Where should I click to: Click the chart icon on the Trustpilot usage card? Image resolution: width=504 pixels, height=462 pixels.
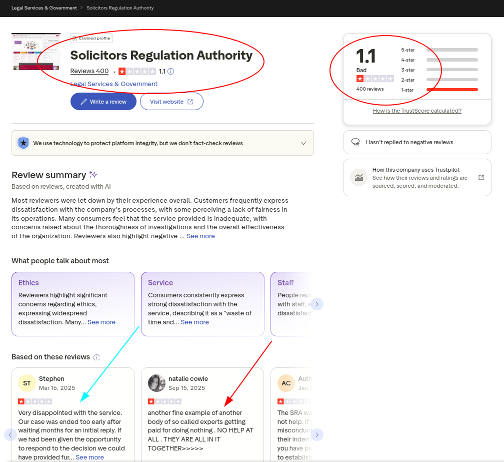358,177
